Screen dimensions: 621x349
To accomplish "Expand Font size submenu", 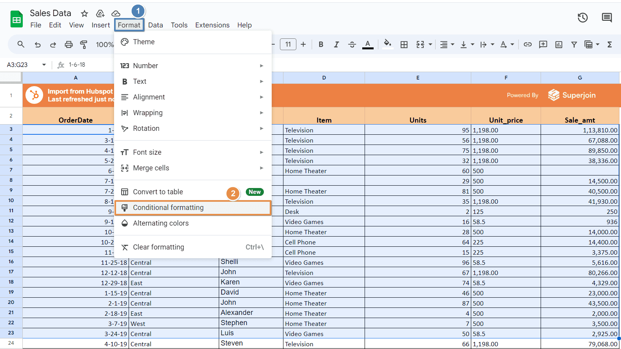I will tap(193, 152).
